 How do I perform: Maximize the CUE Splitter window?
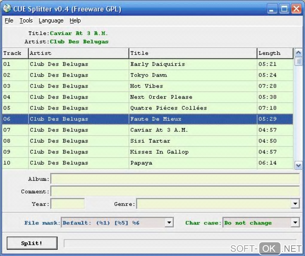(x=284, y=9)
